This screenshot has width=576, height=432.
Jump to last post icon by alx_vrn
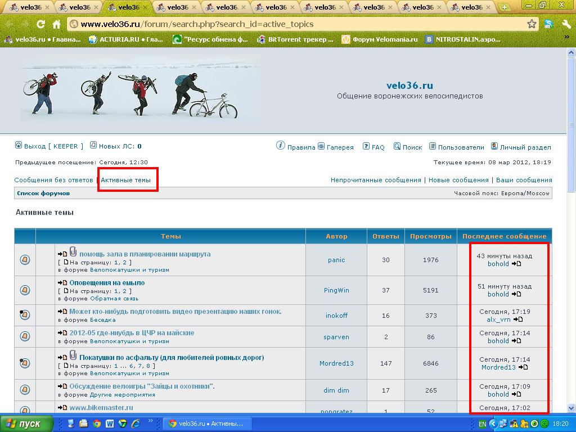pos(517,319)
